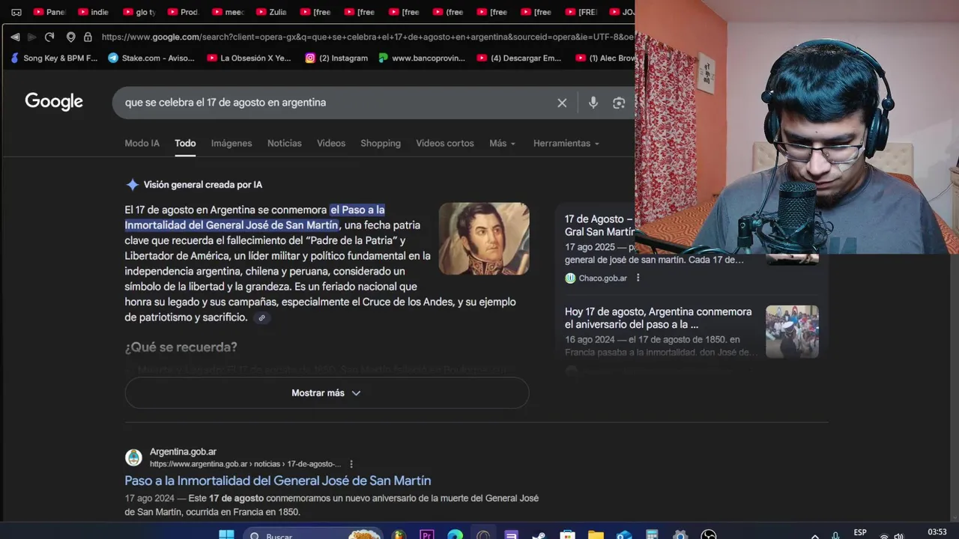The height and width of the screenshot is (539, 959).
Task: Expand the Herramientas tools dropdown
Action: pyautogui.click(x=566, y=143)
